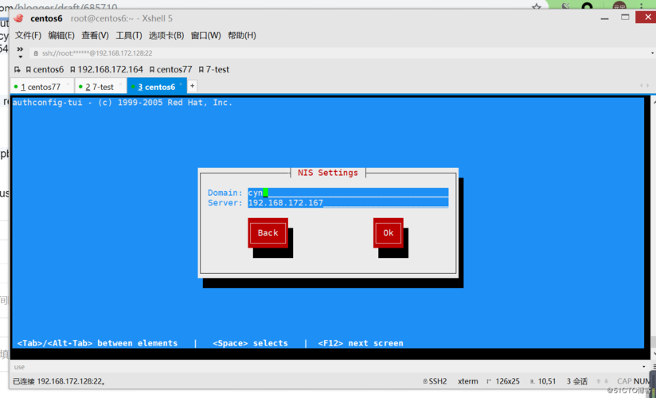Click the add-to-quick-bar icon before centos6
The height and width of the screenshot is (398, 656).
coord(18,69)
